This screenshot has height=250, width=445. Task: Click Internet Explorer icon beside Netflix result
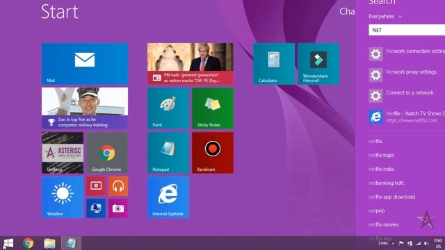[x=375, y=117]
